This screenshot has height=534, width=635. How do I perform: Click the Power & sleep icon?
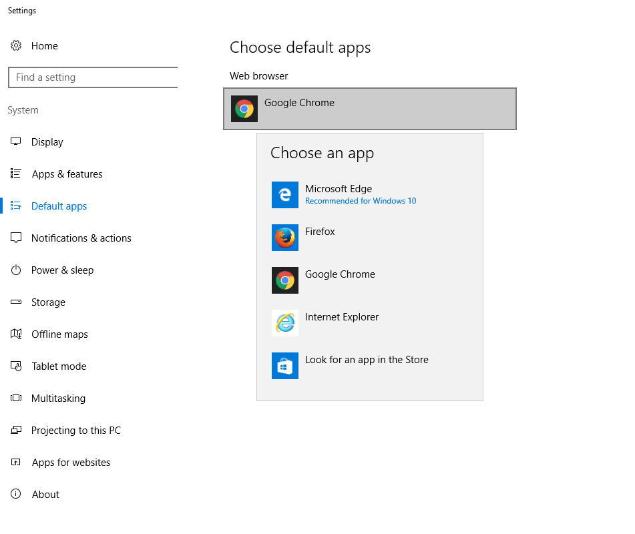[16, 270]
